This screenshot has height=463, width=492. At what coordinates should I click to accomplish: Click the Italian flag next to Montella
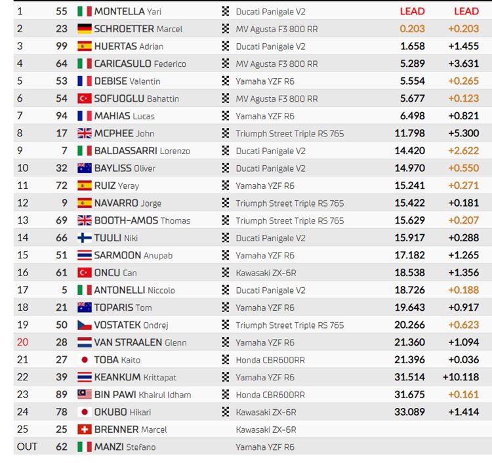tap(85, 12)
